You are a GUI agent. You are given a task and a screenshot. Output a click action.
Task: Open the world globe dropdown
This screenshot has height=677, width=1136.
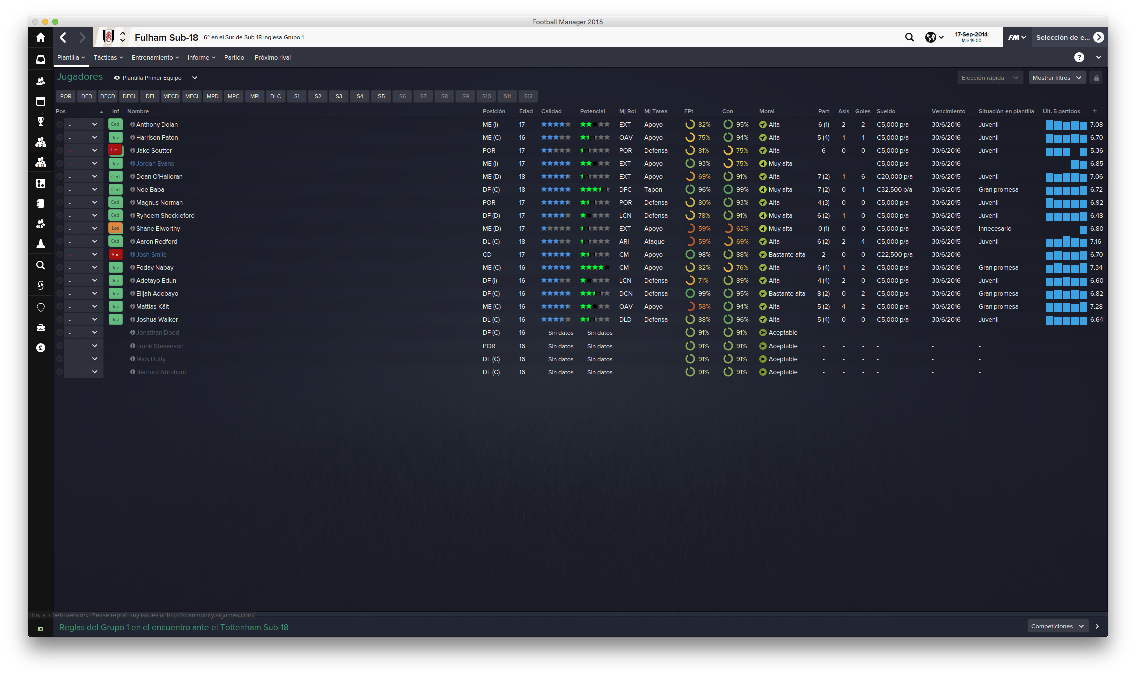934,37
